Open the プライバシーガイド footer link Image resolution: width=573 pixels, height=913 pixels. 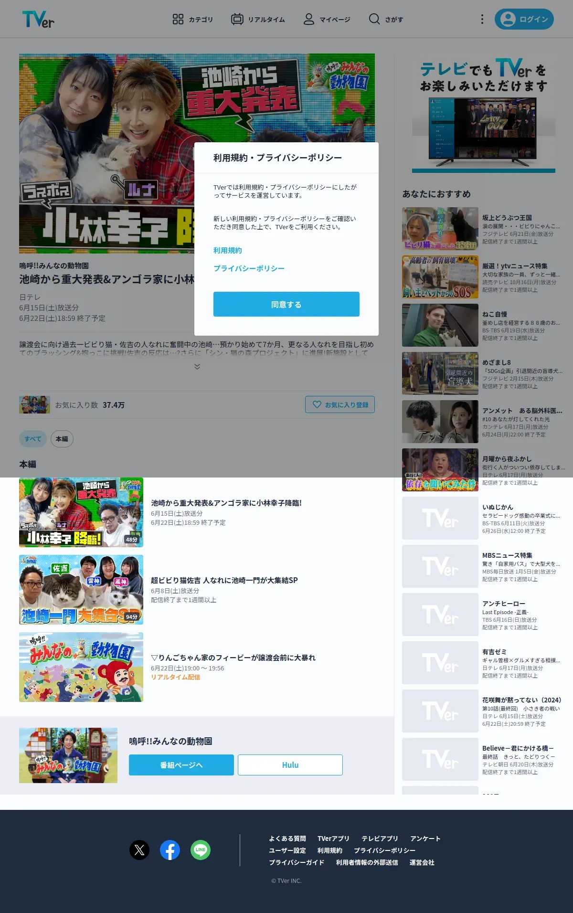pyautogui.click(x=297, y=862)
